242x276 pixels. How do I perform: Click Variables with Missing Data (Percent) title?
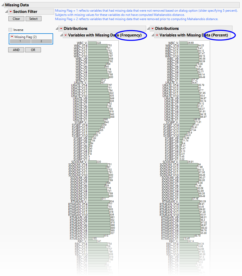(194, 35)
